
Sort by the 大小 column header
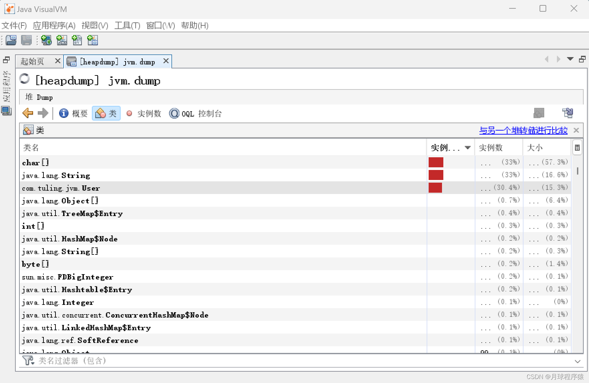point(547,148)
